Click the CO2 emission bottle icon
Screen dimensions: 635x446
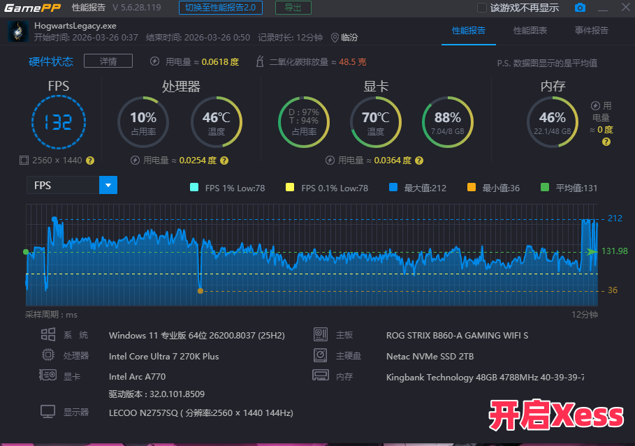[260, 61]
